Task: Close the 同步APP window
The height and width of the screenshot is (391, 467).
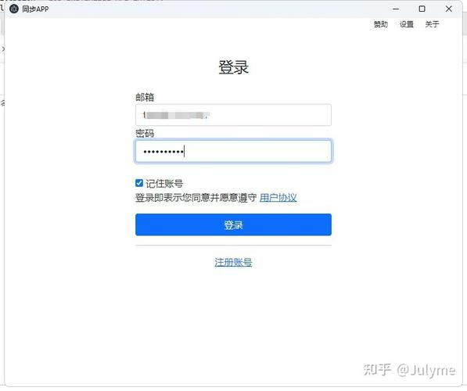Action: [449, 9]
